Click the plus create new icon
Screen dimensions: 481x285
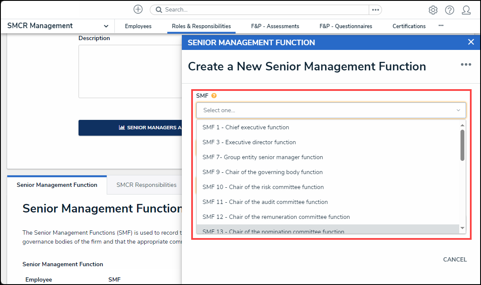[138, 9]
